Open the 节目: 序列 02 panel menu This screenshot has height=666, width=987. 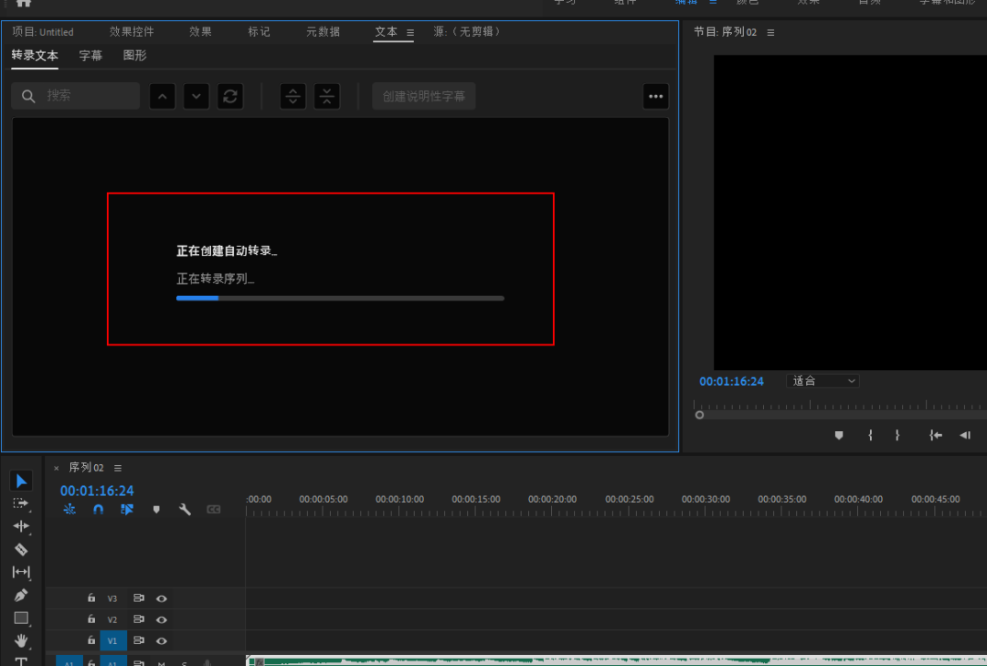click(770, 32)
